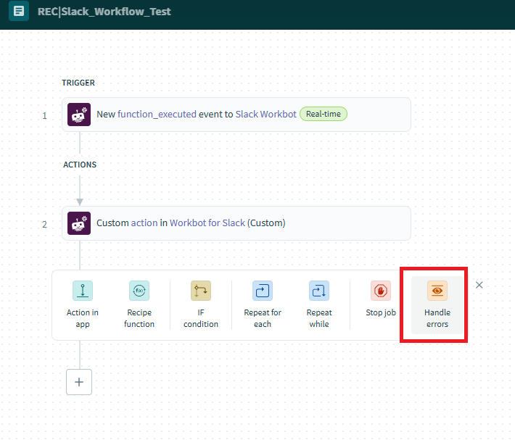Viewport: 515px width, 440px height.
Task: Click the "Handle errors" label text
Action: pyautogui.click(x=437, y=318)
